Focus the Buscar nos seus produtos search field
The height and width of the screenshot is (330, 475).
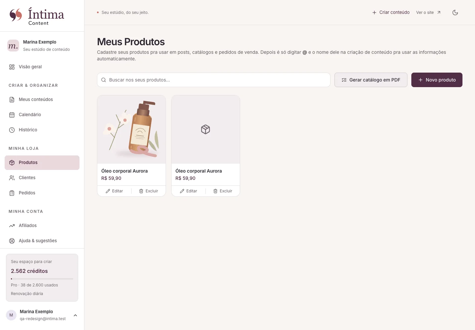click(x=214, y=80)
